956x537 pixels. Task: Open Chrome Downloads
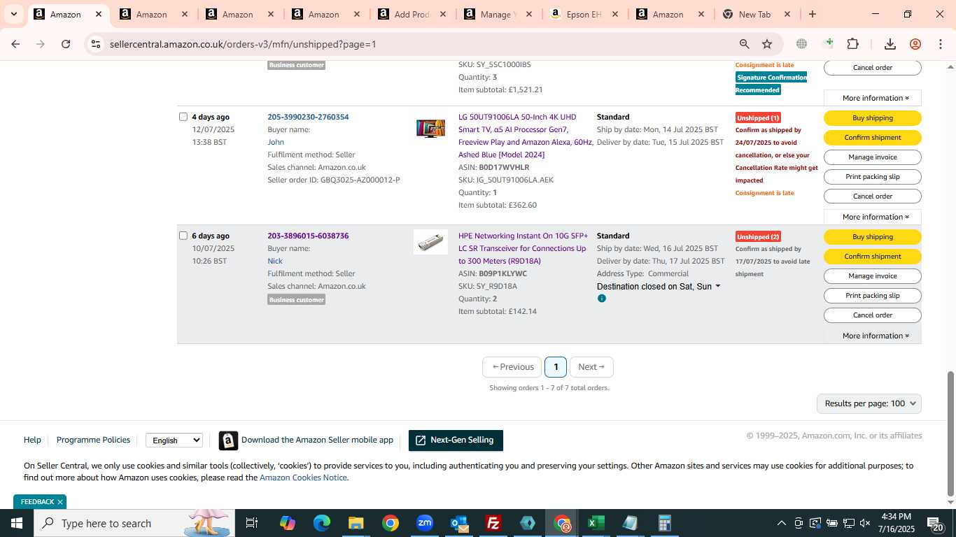coord(890,44)
